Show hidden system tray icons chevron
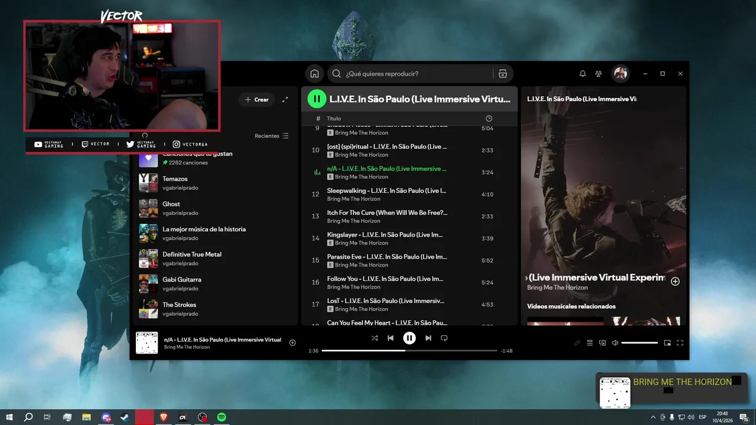Screen dimensions: 756x425 (x=653, y=417)
